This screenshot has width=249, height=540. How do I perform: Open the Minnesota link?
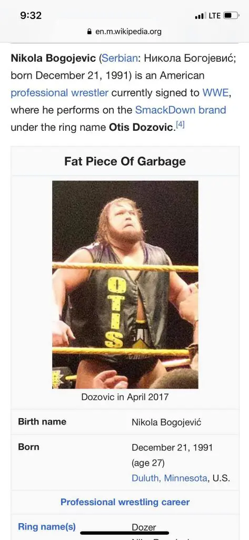185,478
